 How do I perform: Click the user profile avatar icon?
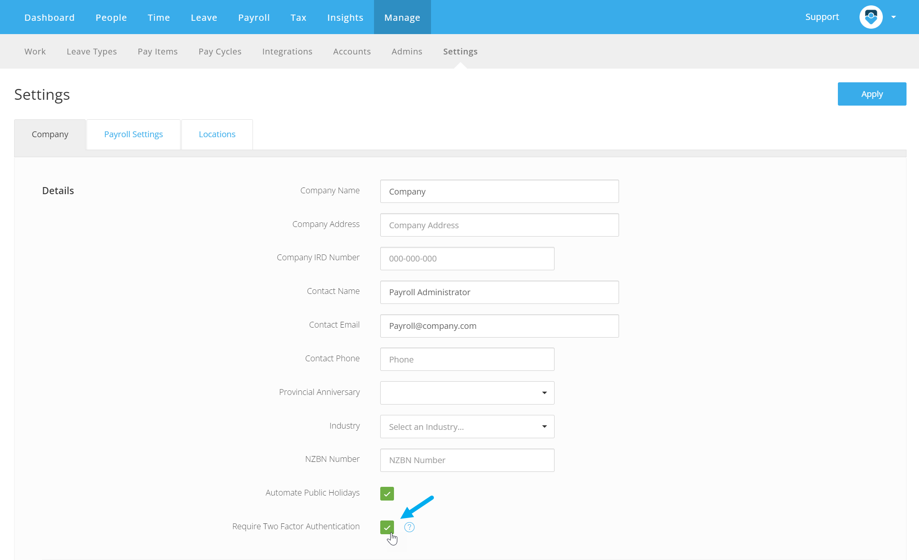click(x=871, y=17)
